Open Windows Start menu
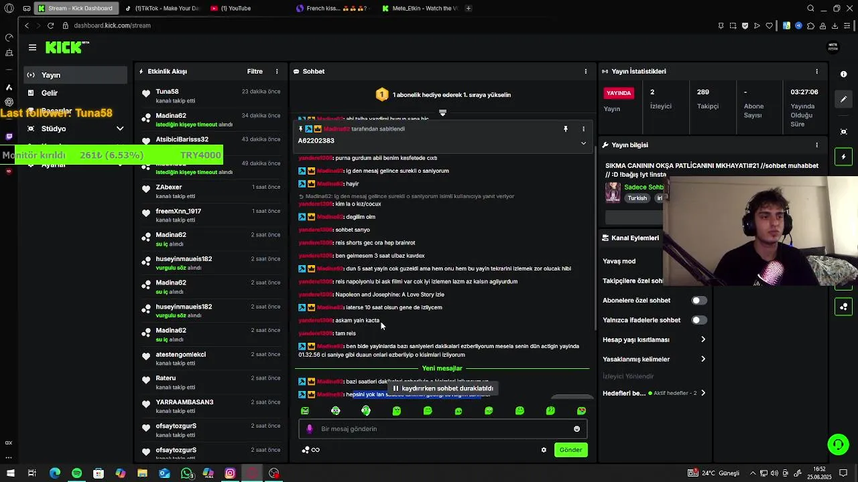Screen dimensions: 858x482 (x=10, y=473)
